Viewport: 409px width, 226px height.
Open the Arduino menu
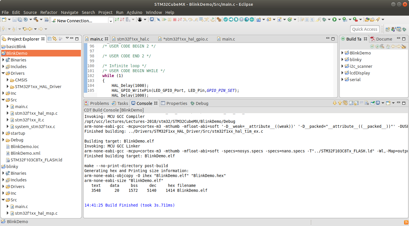[x=135, y=12]
